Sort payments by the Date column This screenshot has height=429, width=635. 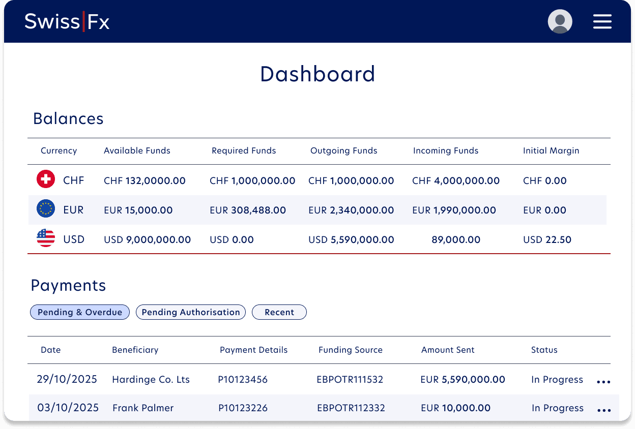click(x=50, y=350)
